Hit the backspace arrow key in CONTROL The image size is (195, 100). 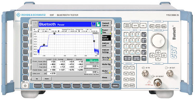132,68
